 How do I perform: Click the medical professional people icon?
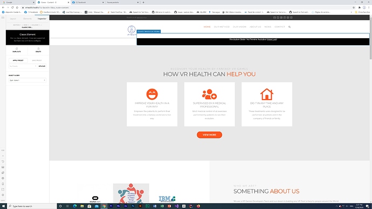[209, 94]
